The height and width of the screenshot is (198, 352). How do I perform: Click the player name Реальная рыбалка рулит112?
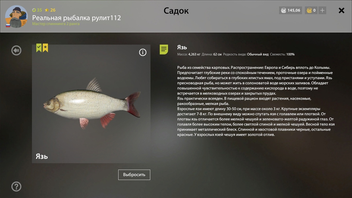tap(77, 18)
